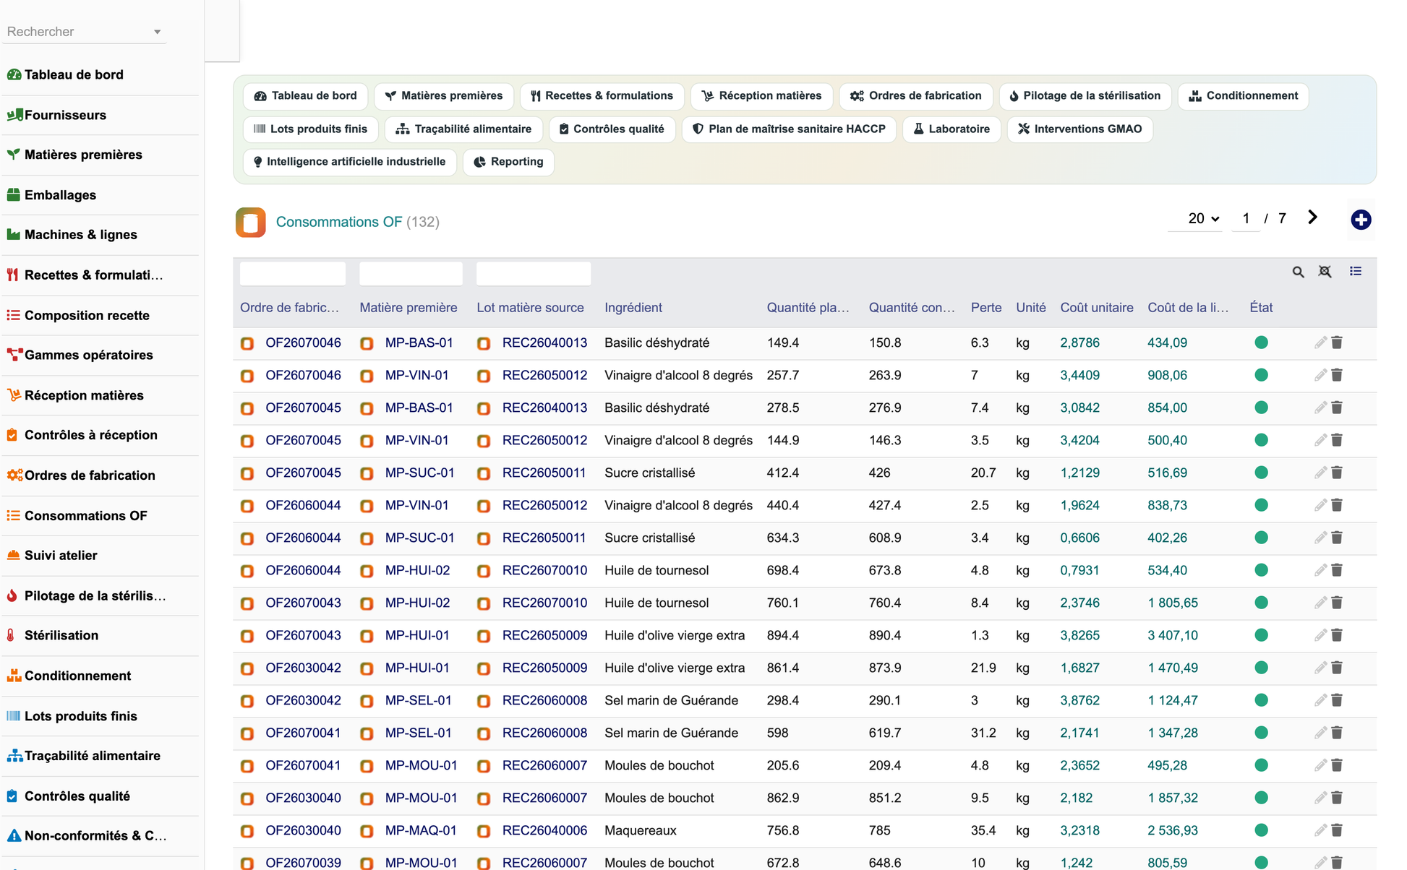Open the Intelligence artificielle industrielle tab
This screenshot has width=1407, height=870.
point(349,162)
